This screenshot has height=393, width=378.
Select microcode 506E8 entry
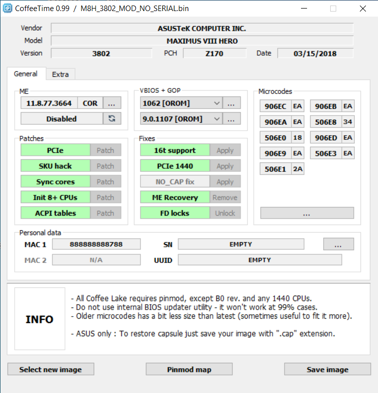click(x=326, y=122)
